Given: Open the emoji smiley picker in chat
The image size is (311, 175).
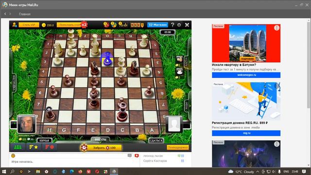Looking at the screenshot, I should (x=13, y=156).
